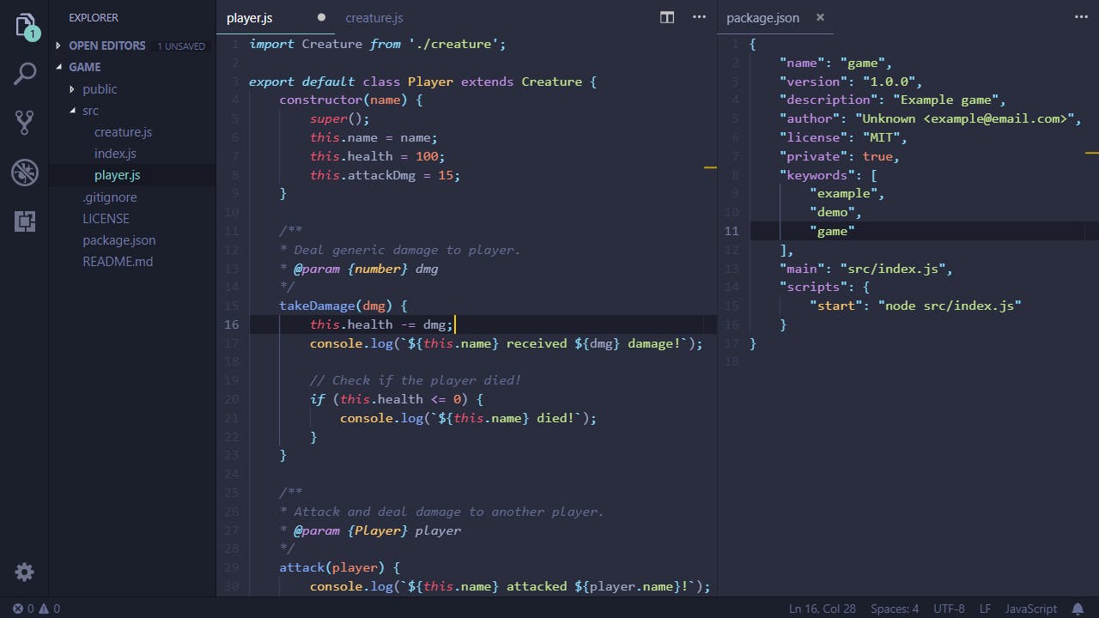Open More Actions for right editor group

tap(1080, 17)
